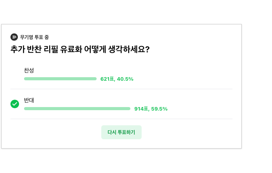
Task: Click the 반대 green progress bar
Action: [x=77, y=109]
